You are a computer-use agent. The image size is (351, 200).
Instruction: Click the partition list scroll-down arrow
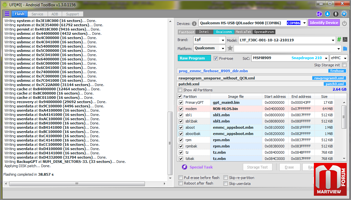coord(344,159)
